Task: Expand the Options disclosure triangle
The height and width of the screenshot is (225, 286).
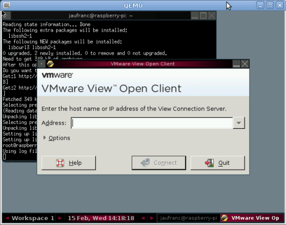Action: click(44, 138)
